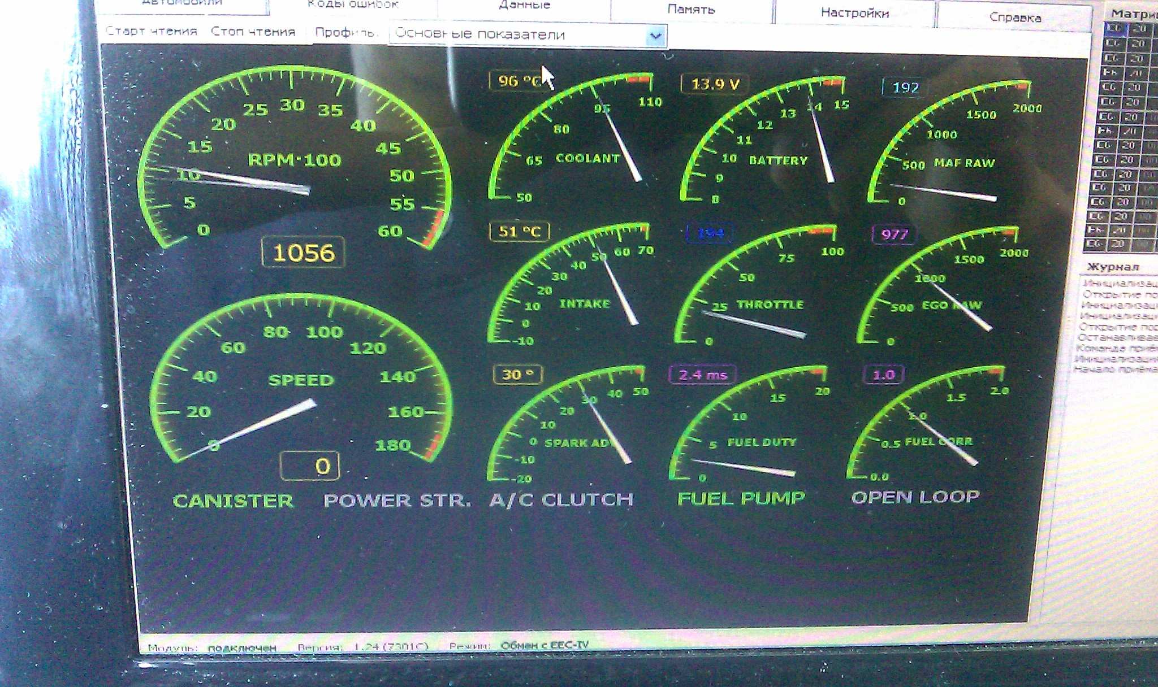Click the RPM tachometer gauge
This screenshot has height=687, width=1158.
(x=294, y=161)
